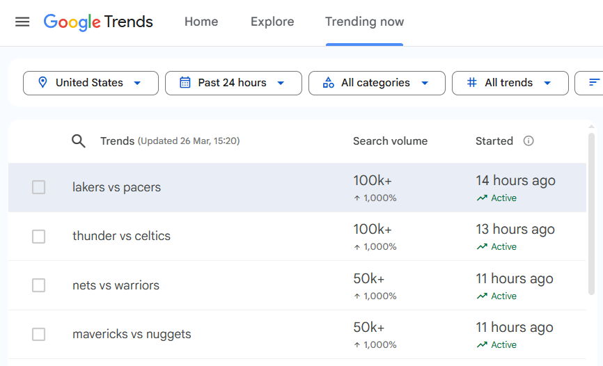
Task: Open the thunder vs celtics trend
Action: coord(122,236)
